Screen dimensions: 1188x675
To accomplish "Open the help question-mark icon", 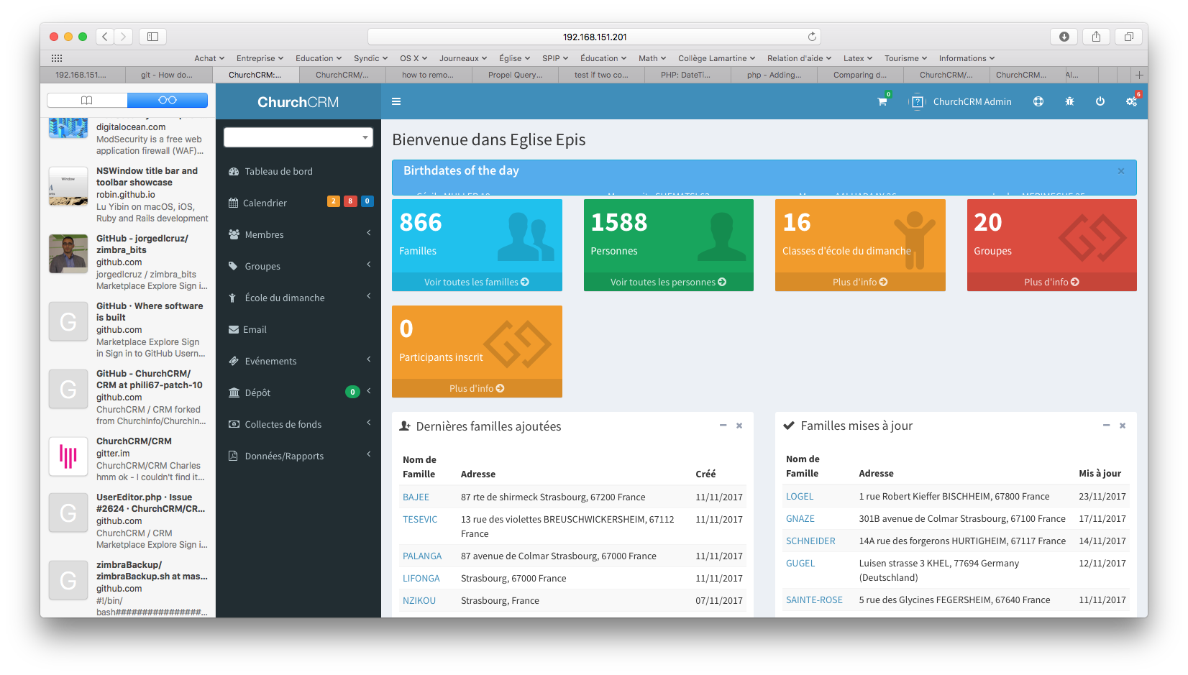I will point(918,102).
